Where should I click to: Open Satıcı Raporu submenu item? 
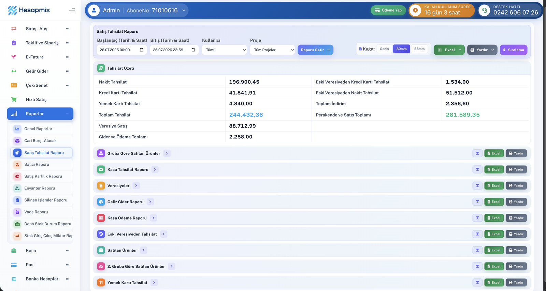[x=42, y=164]
